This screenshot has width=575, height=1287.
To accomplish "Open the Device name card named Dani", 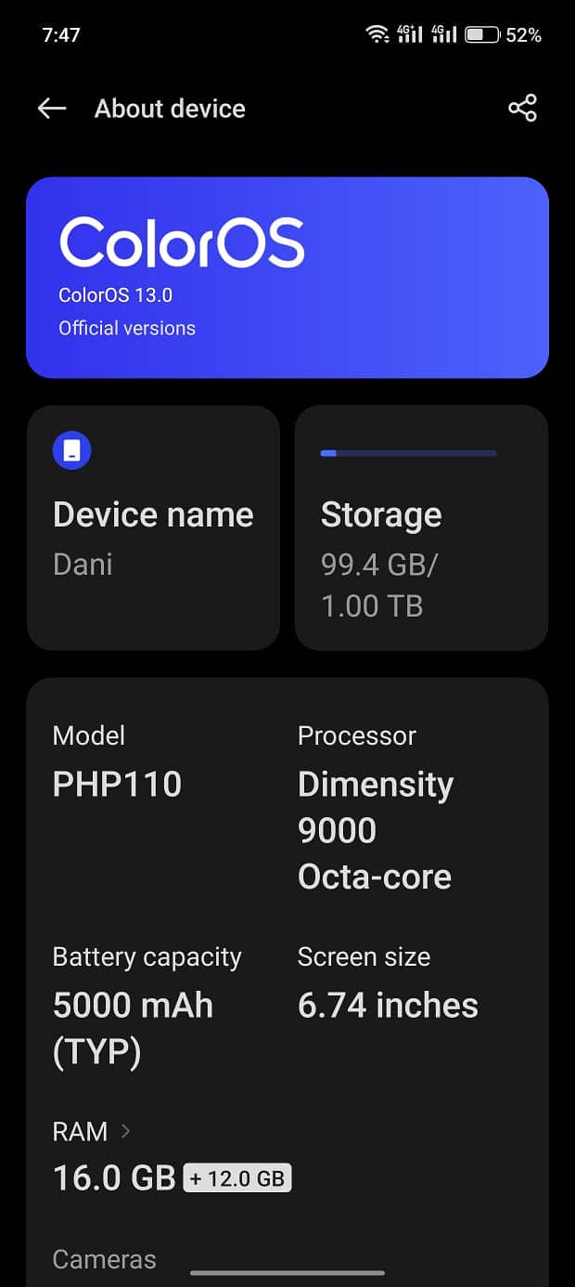I will 153,526.
